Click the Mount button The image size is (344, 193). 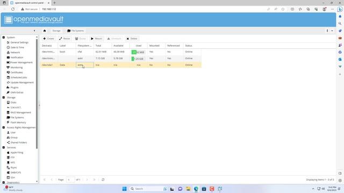tap(97, 39)
